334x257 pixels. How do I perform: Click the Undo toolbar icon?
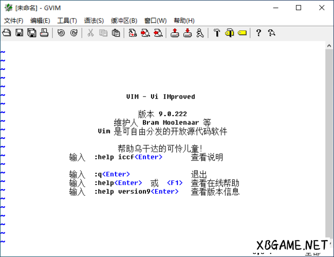[61, 33]
